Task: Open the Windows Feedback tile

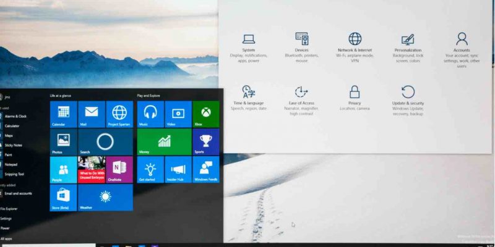Action: coord(206,169)
